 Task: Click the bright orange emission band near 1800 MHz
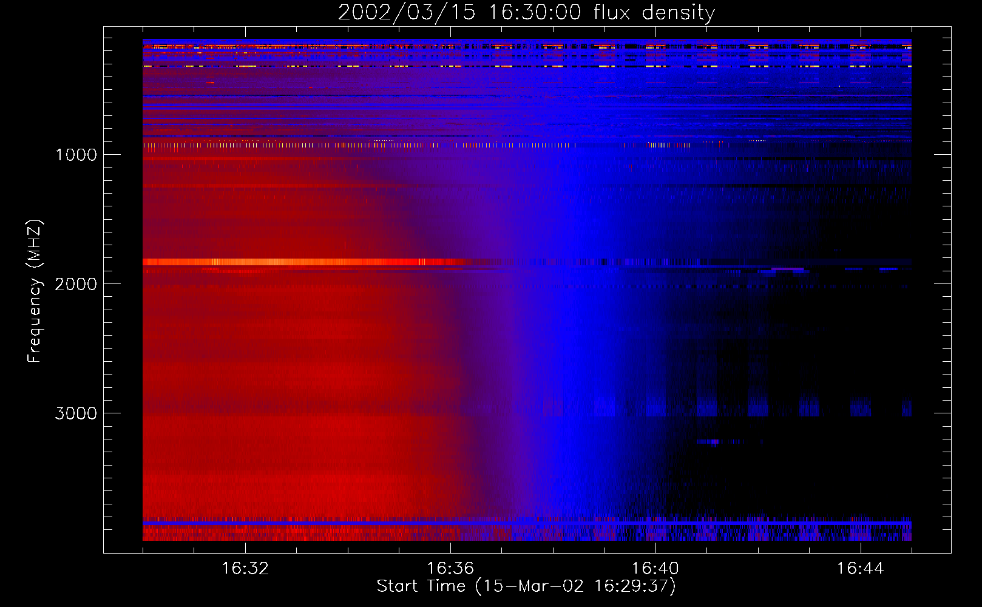click(303, 262)
